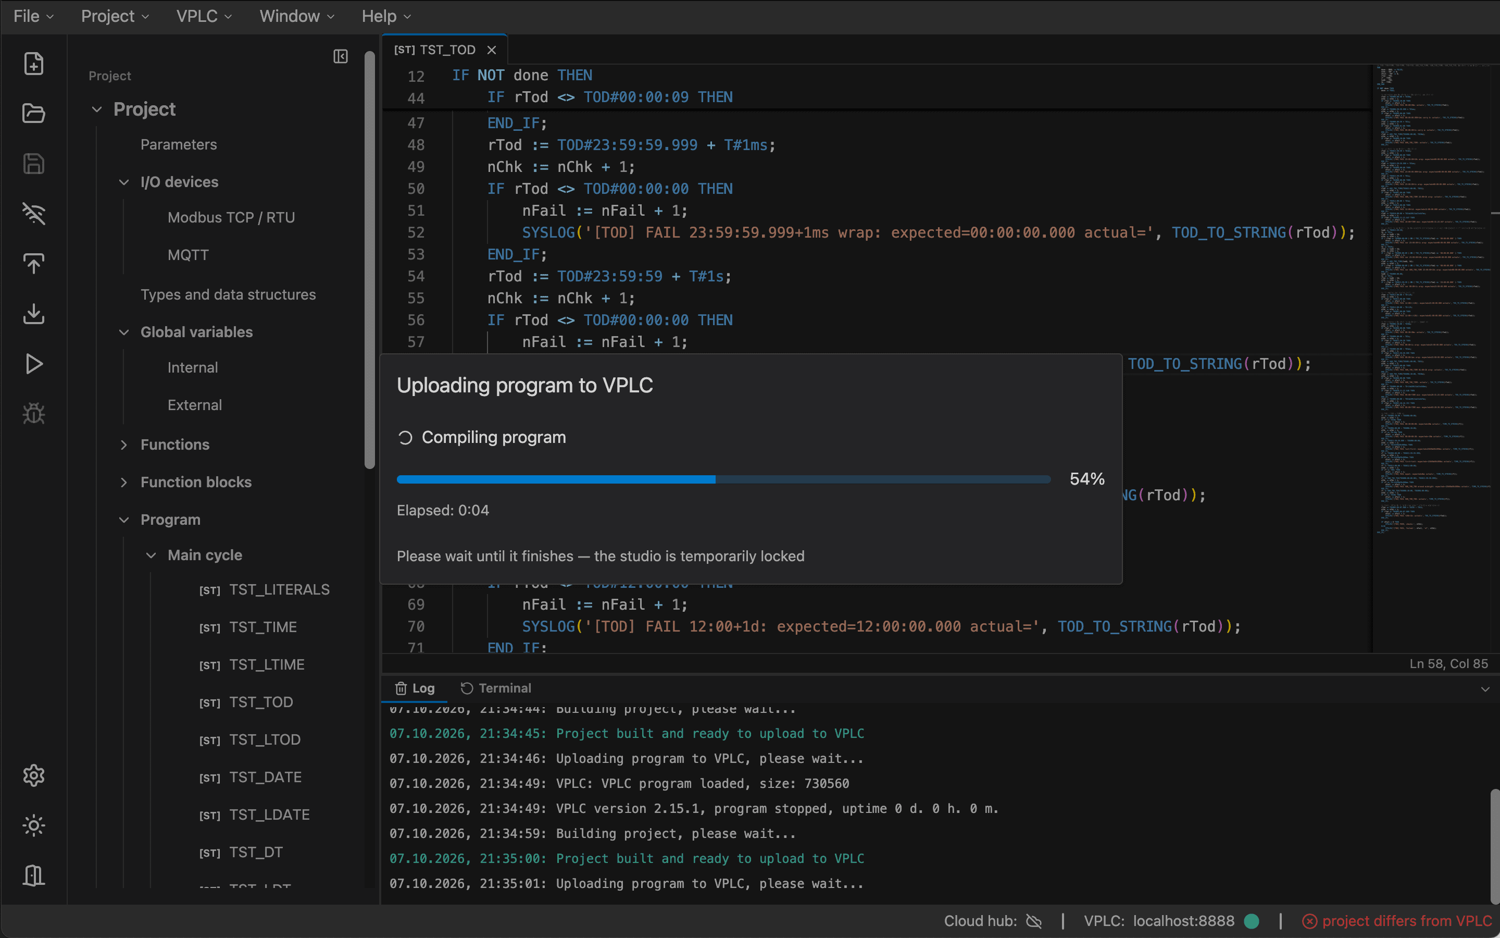Click the project tree vertical scrollbar
The height and width of the screenshot is (938, 1500).
tap(369, 260)
